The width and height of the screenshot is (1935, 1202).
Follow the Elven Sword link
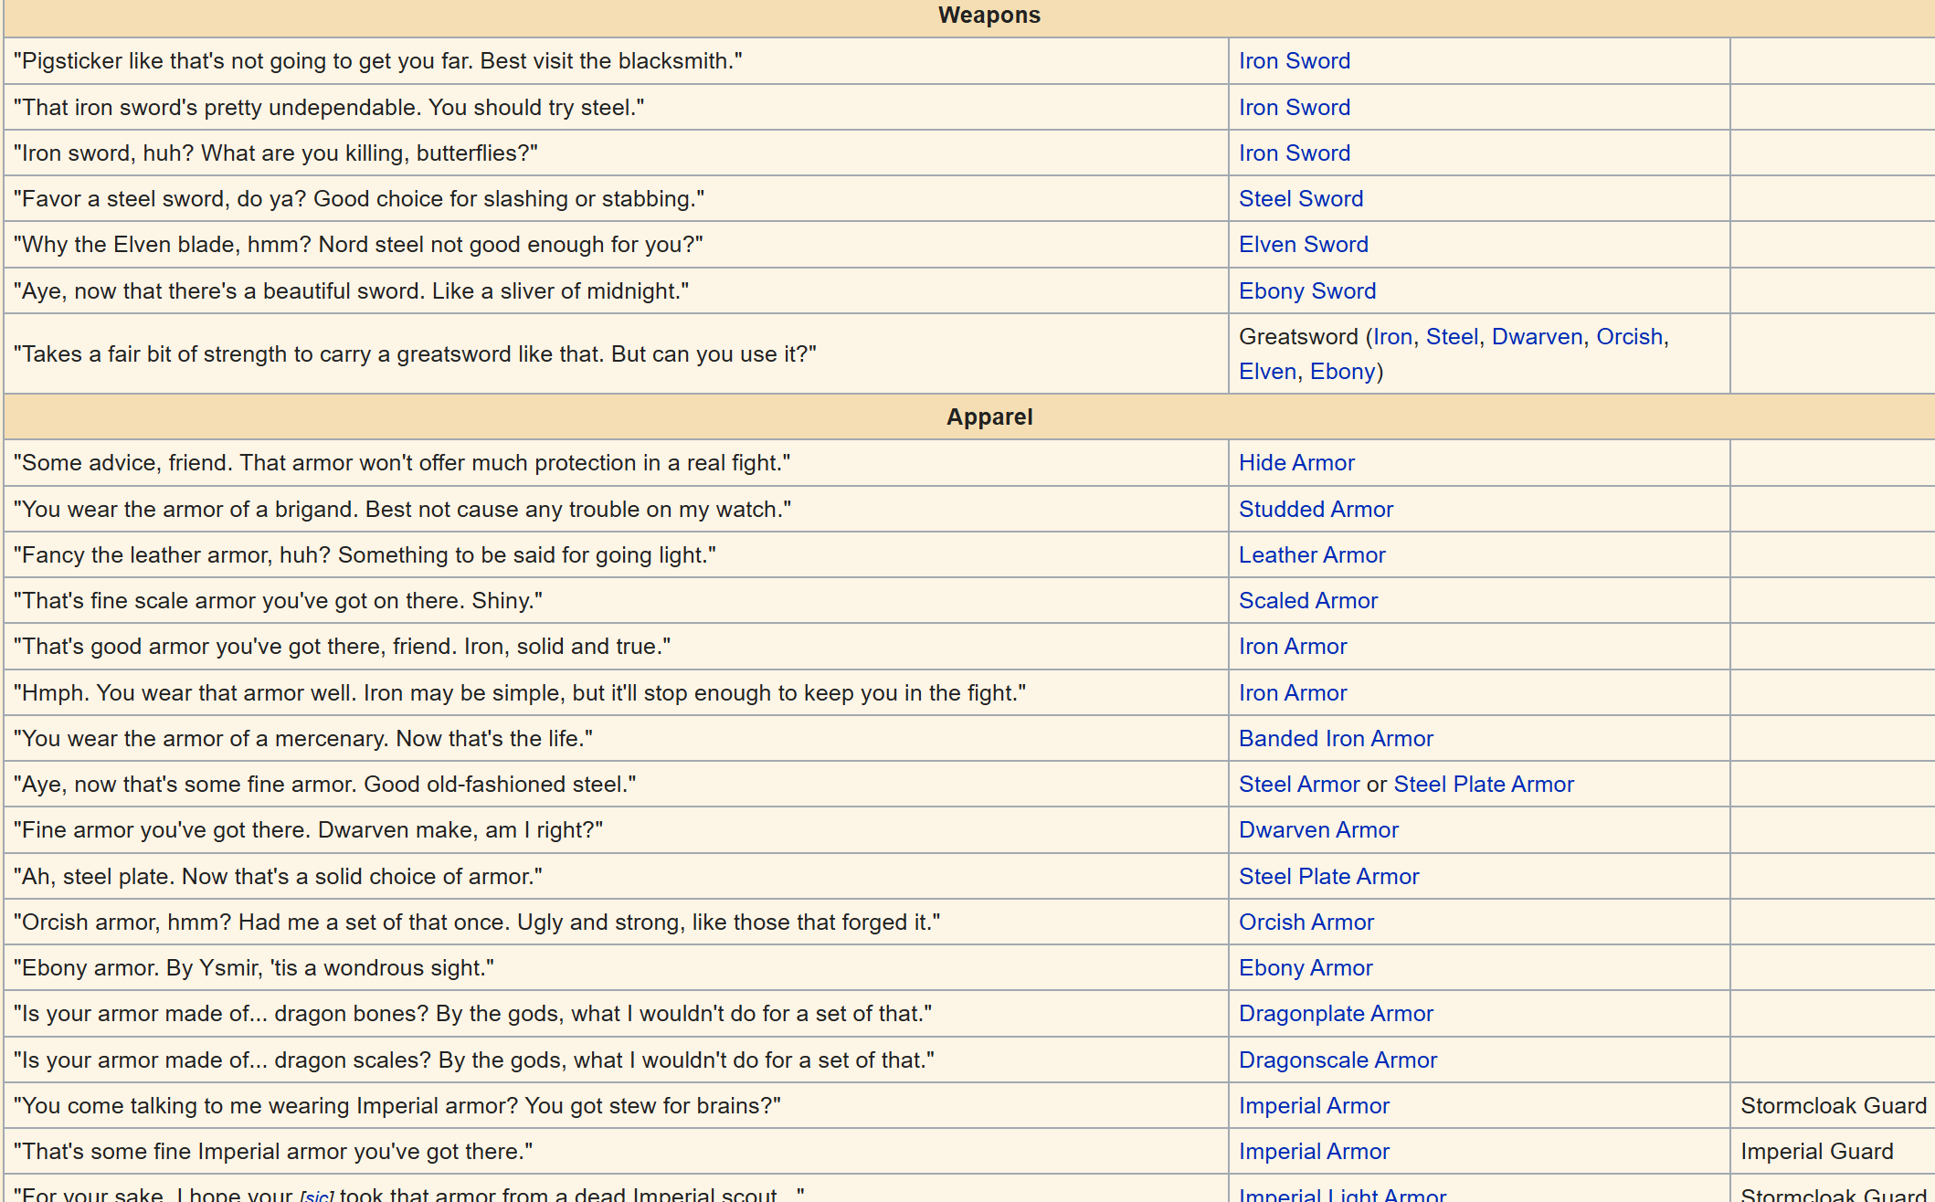point(1303,245)
